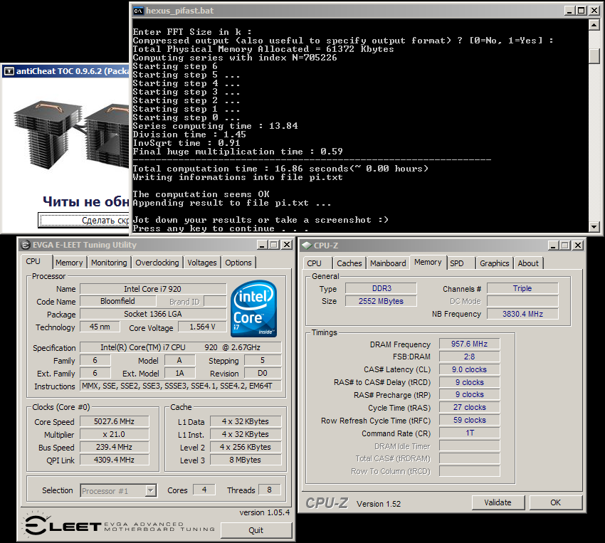This screenshot has width=605, height=543.
Task: Click the Specification field with 2.67GHz
Action: click(x=181, y=347)
